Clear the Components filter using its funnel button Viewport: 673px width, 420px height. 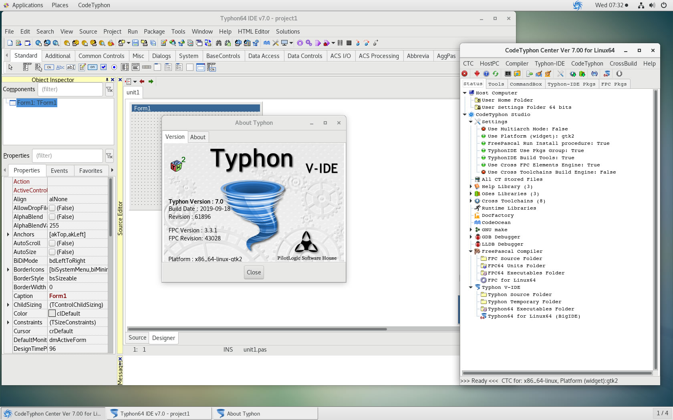pos(109,90)
